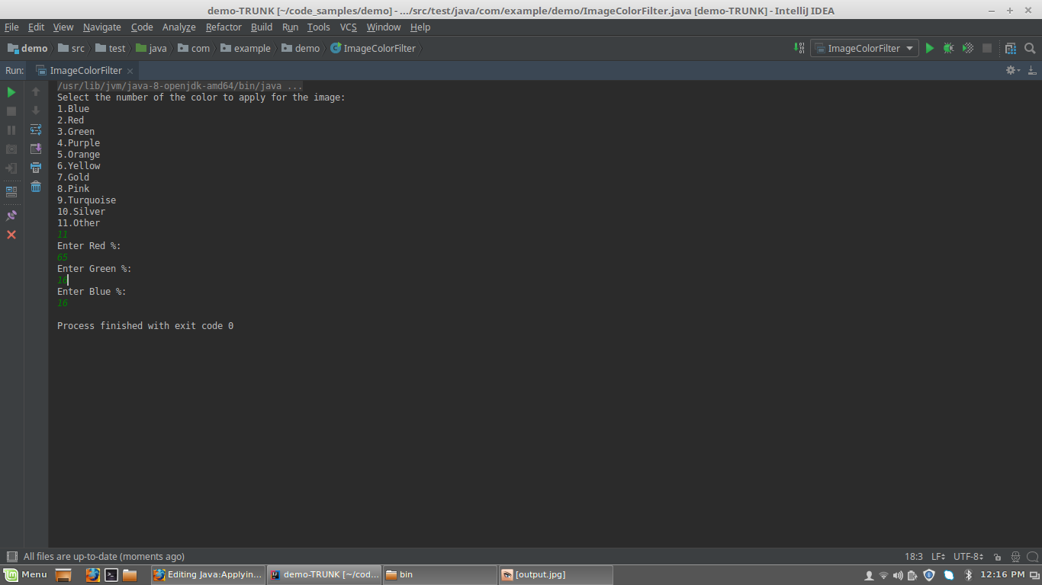1042x585 pixels.
Task: Unlock the read-only padlock indicator
Action: pyautogui.click(x=998, y=556)
